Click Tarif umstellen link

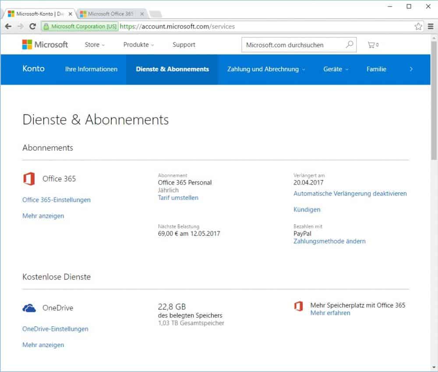[178, 198]
